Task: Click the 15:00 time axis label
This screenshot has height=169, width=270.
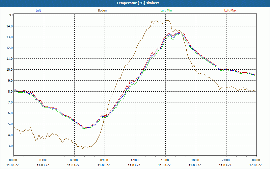Action: (165, 160)
